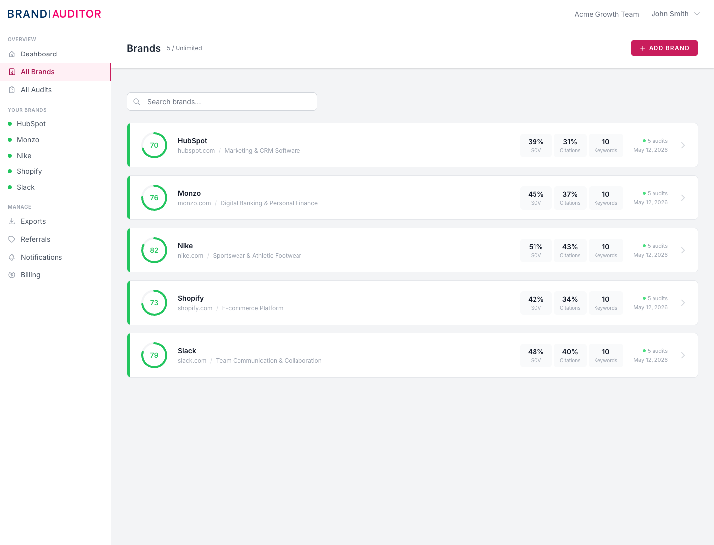Click the All Brands building icon
Image resolution: width=714 pixels, height=545 pixels.
pyautogui.click(x=12, y=72)
